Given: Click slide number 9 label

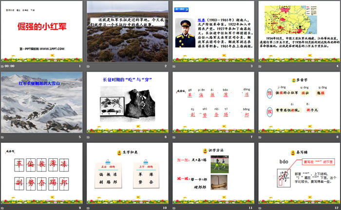Looking at the screenshot, I should point(80,208).
